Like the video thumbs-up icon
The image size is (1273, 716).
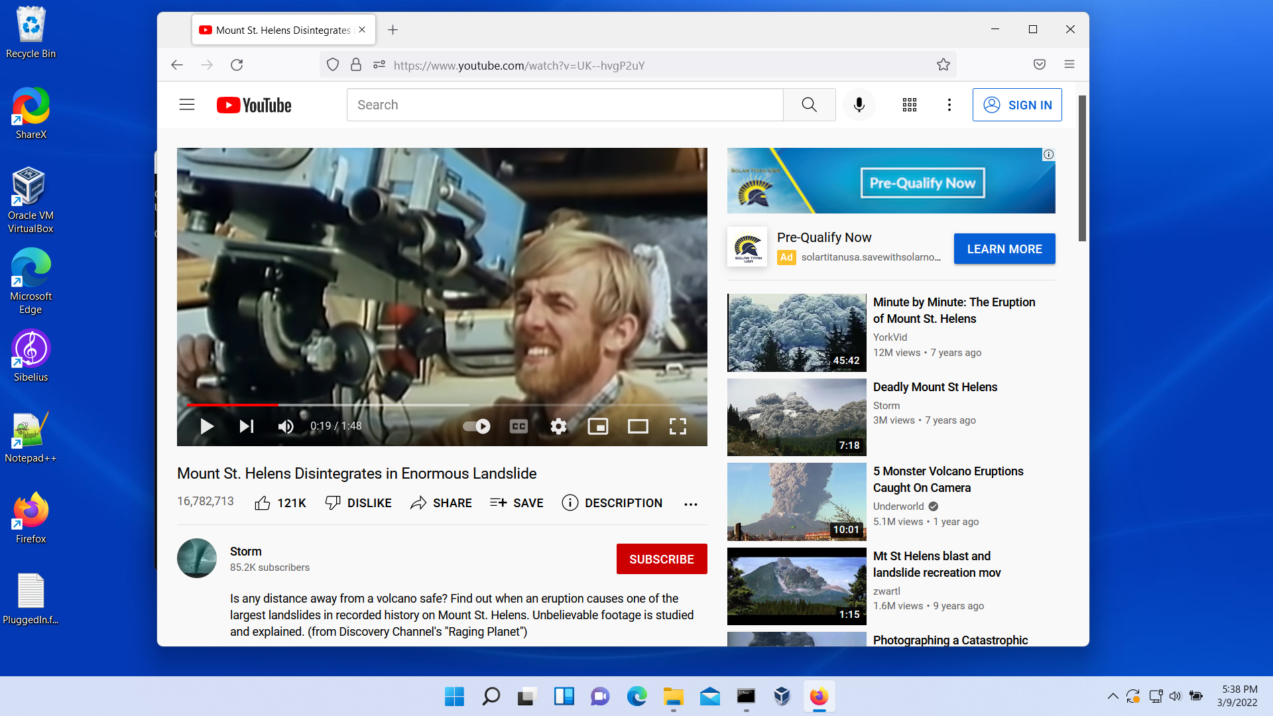pos(263,503)
